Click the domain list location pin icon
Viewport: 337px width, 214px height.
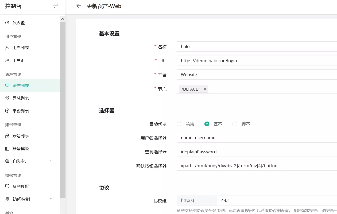[7, 98]
